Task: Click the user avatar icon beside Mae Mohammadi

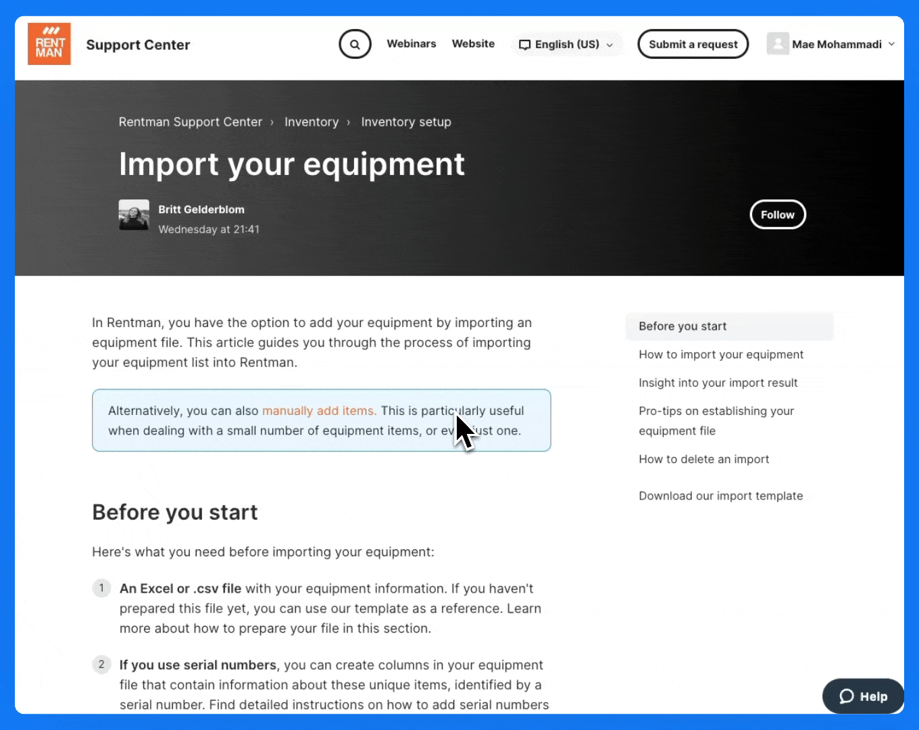Action: coord(778,44)
